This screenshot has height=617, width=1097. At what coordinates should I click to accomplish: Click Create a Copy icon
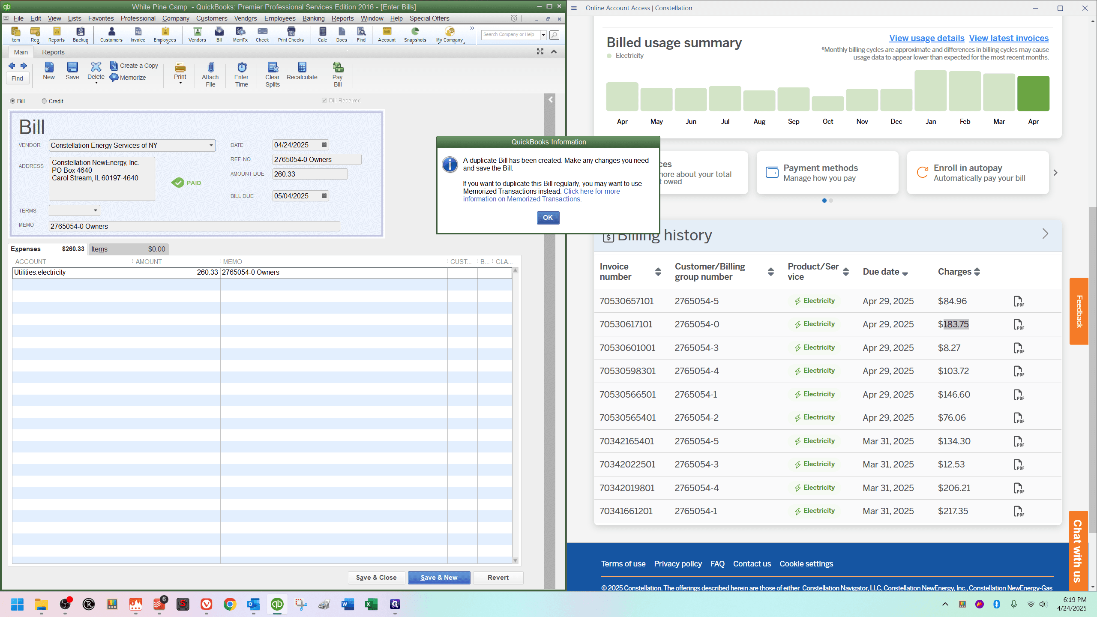click(x=134, y=66)
